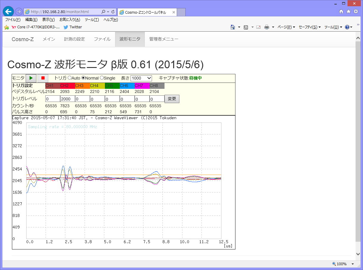Click the refresh icon in address bar
363x270 pixels.
(113, 12)
